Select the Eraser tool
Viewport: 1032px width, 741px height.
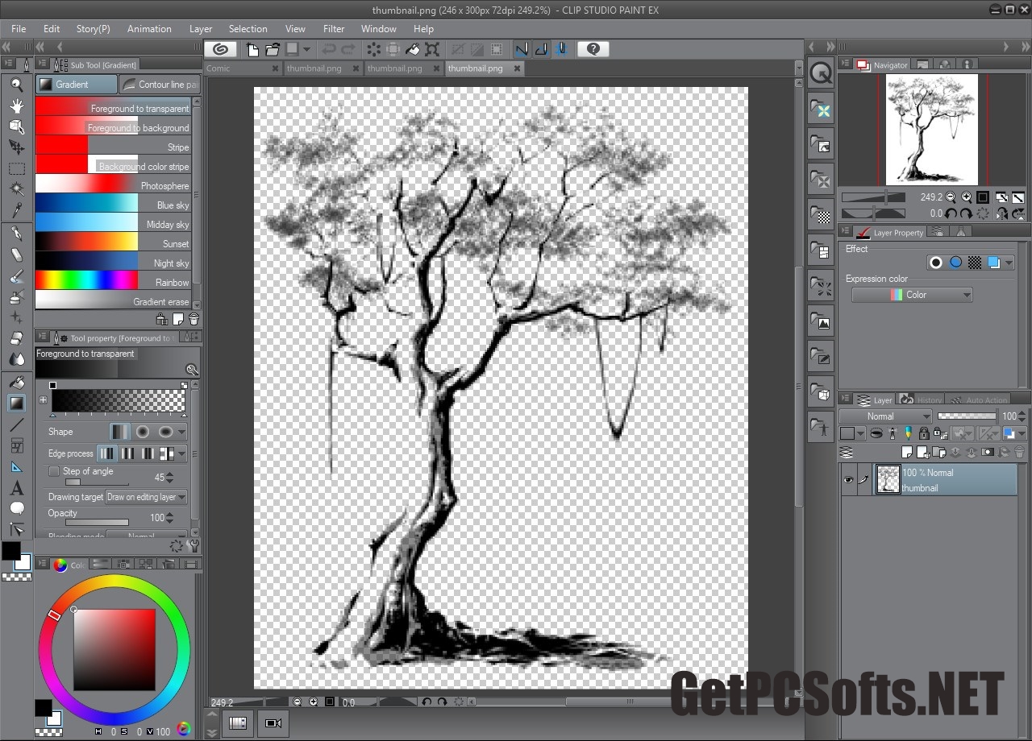pyautogui.click(x=16, y=339)
